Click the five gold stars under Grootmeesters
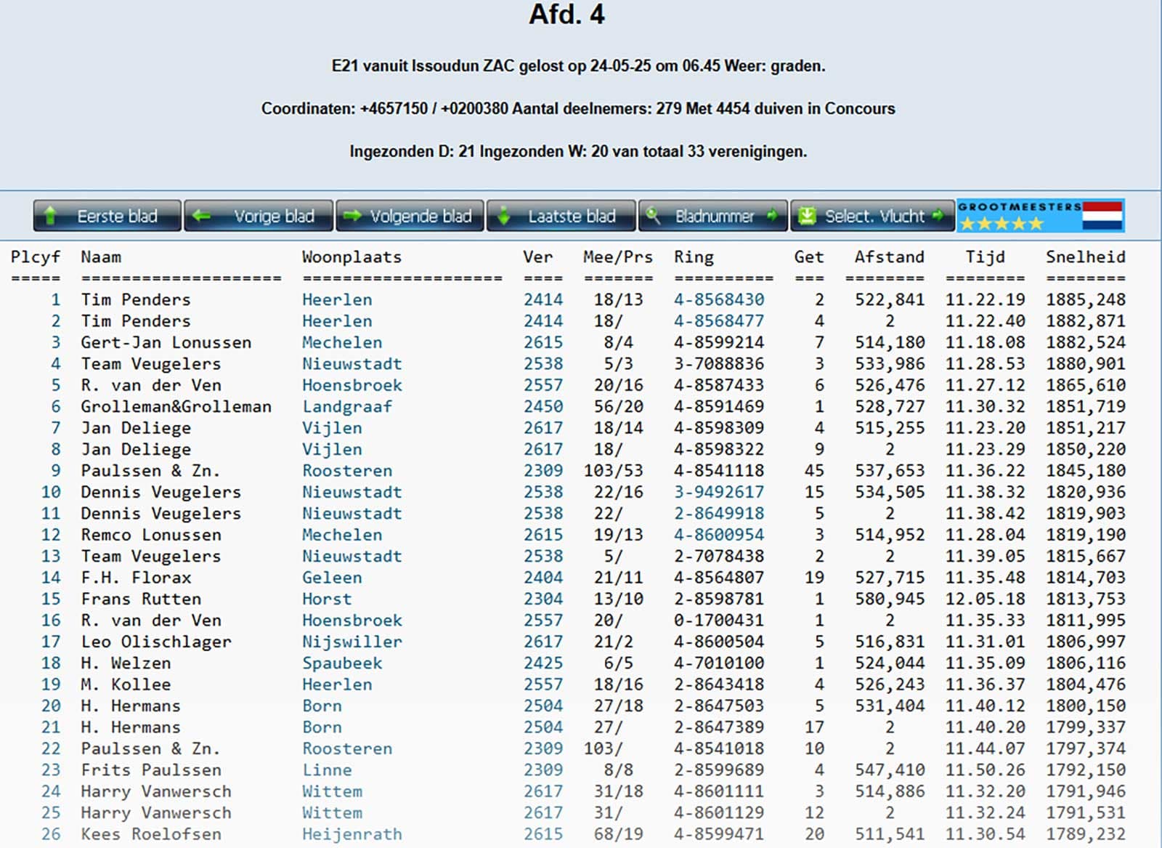 [1001, 224]
